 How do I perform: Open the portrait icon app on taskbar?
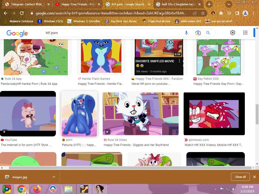(100, 189)
